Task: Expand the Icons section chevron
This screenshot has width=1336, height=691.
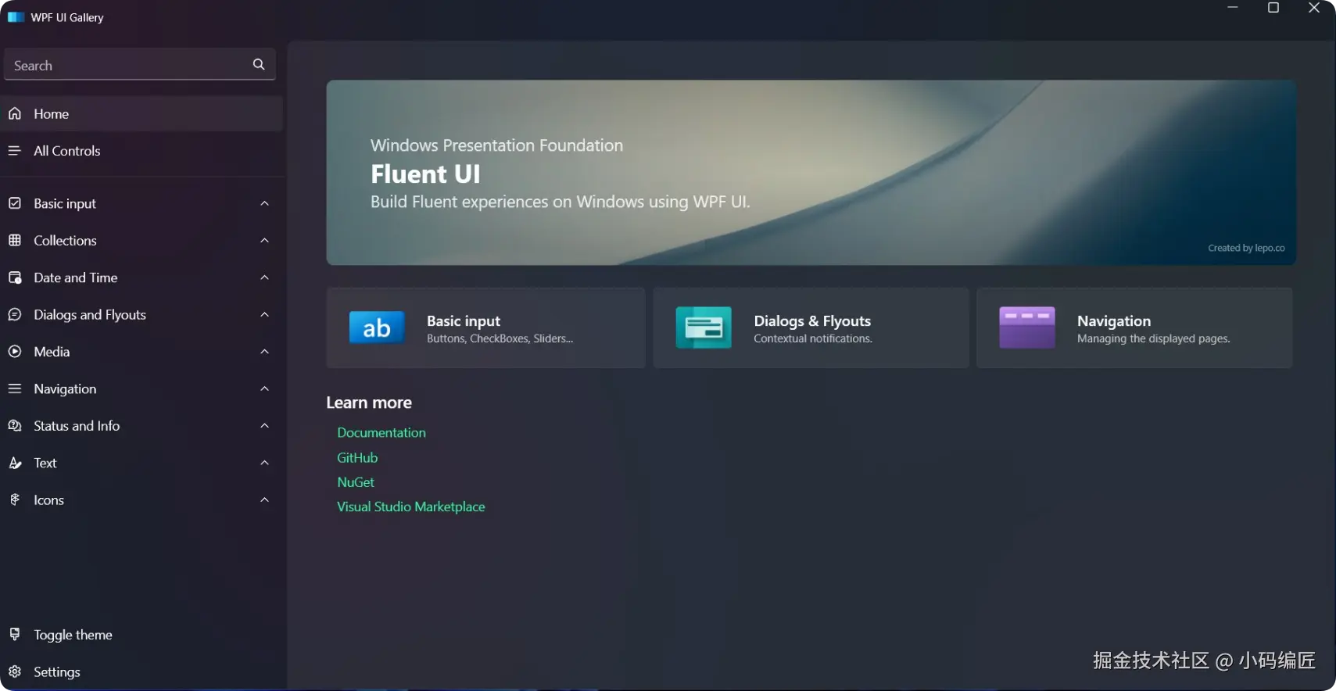Action: (x=264, y=499)
